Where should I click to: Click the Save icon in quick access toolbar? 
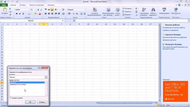pos(5,1)
